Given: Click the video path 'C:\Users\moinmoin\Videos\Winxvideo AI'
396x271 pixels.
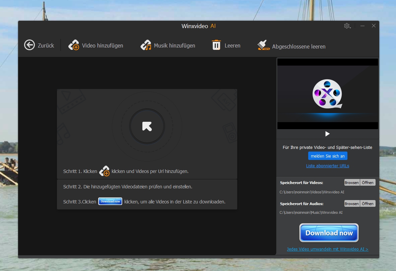Looking at the screenshot, I should click(x=312, y=192).
